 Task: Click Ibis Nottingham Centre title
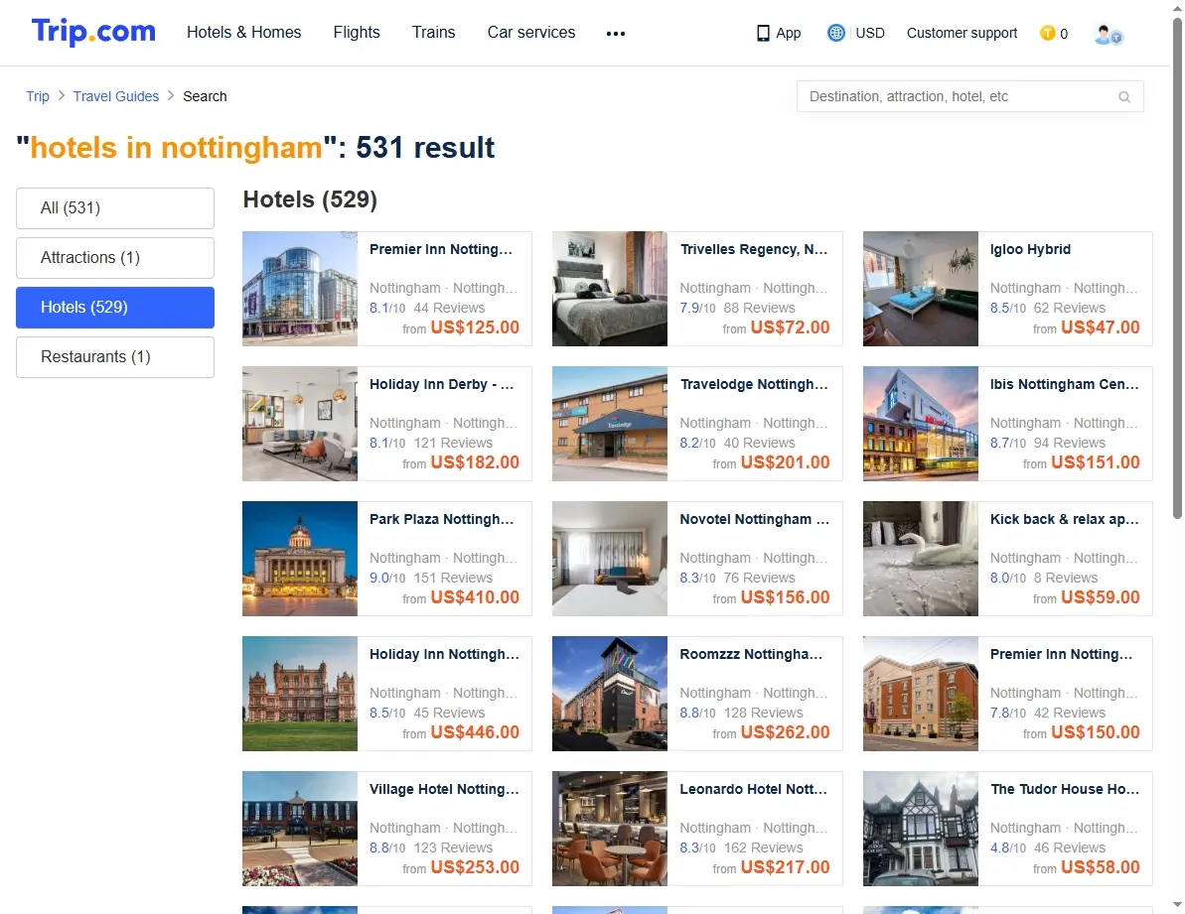pos(1064,385)
